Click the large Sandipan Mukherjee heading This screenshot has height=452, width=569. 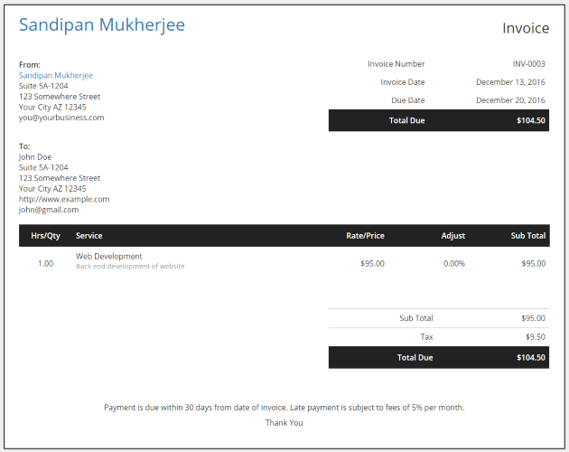pyautogui.click(x=102, y=25)
